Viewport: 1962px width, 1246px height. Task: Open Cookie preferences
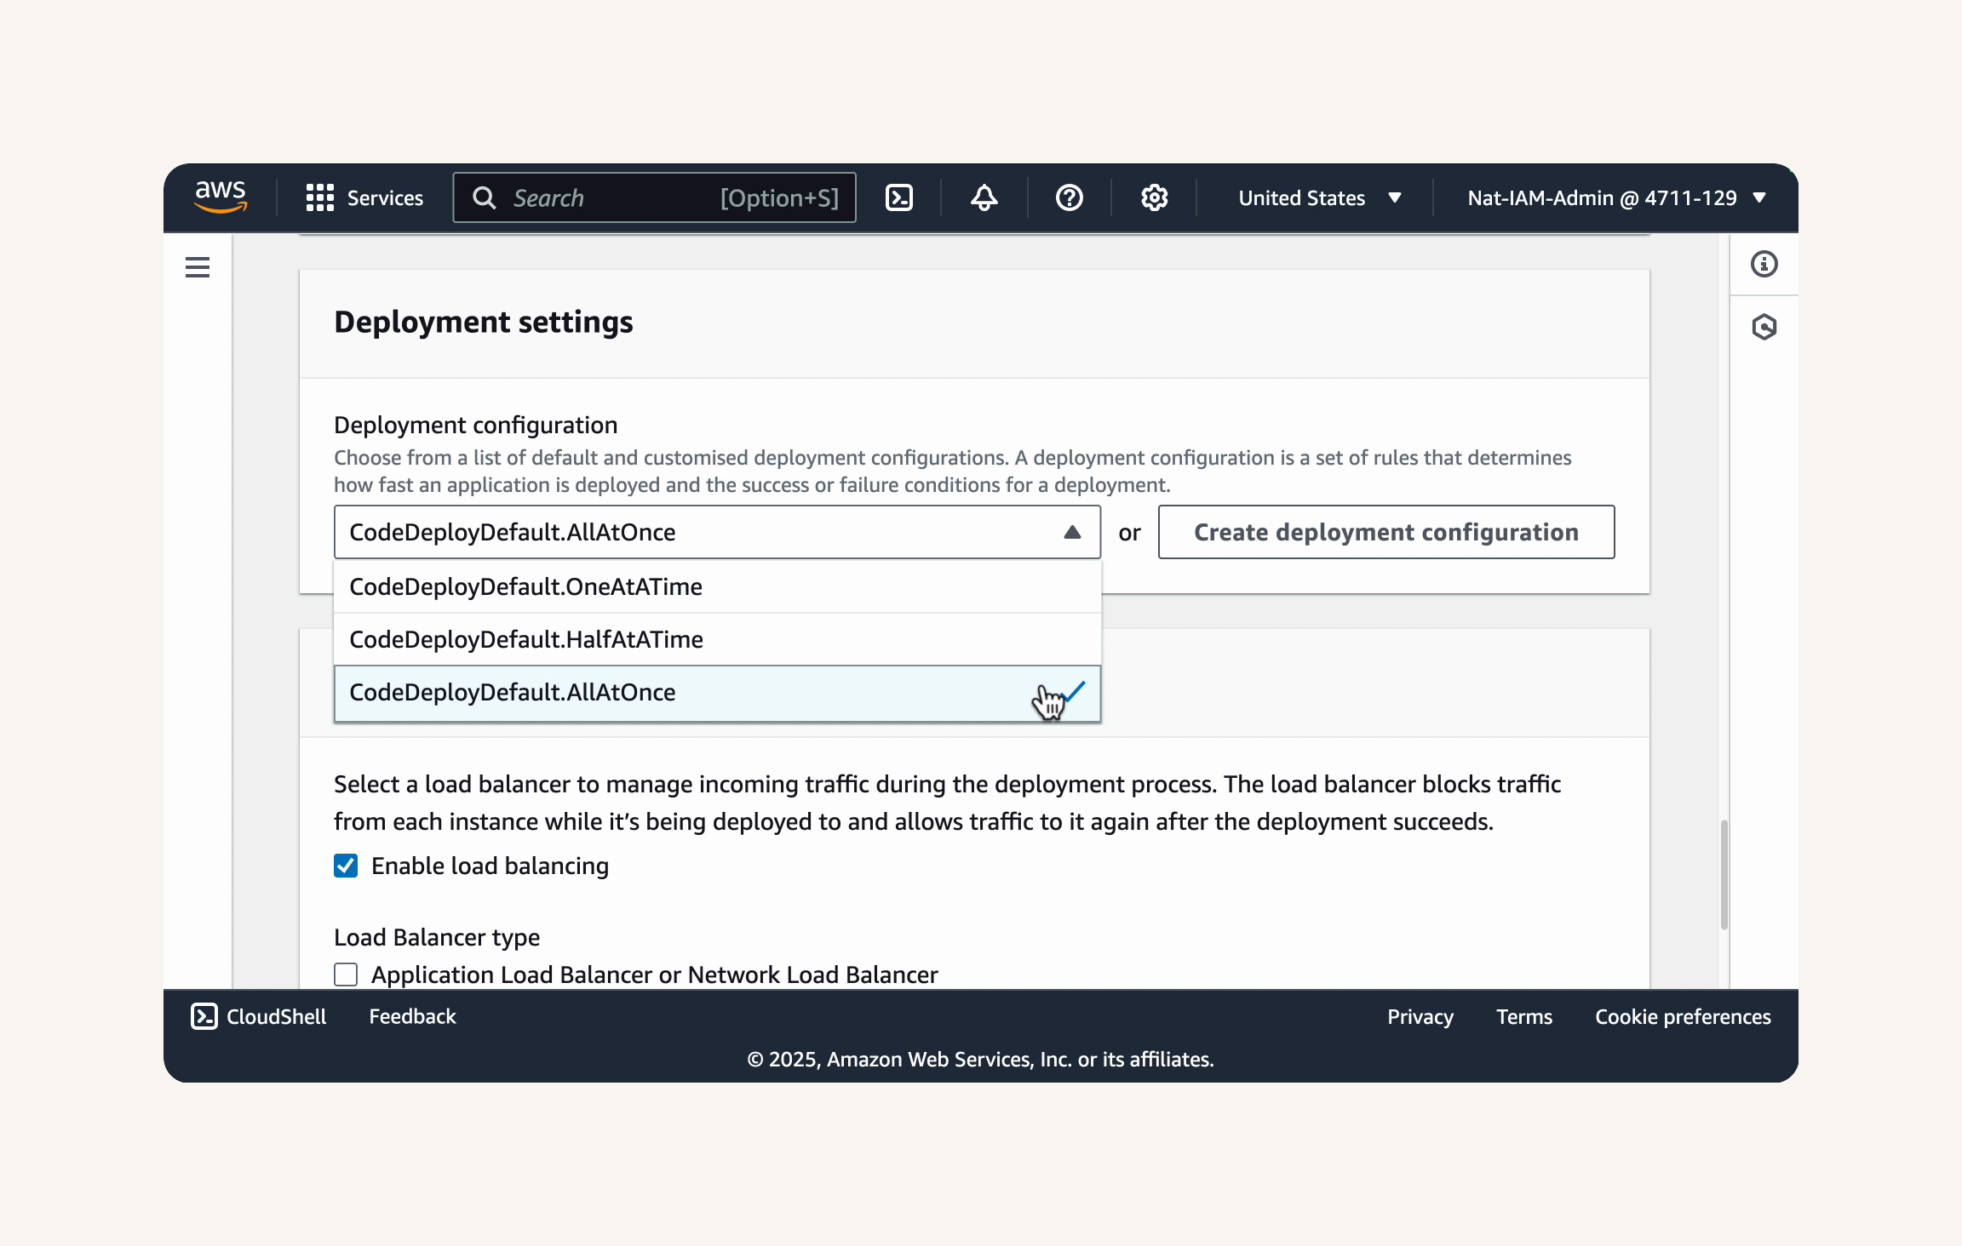click(1683, 1016)
